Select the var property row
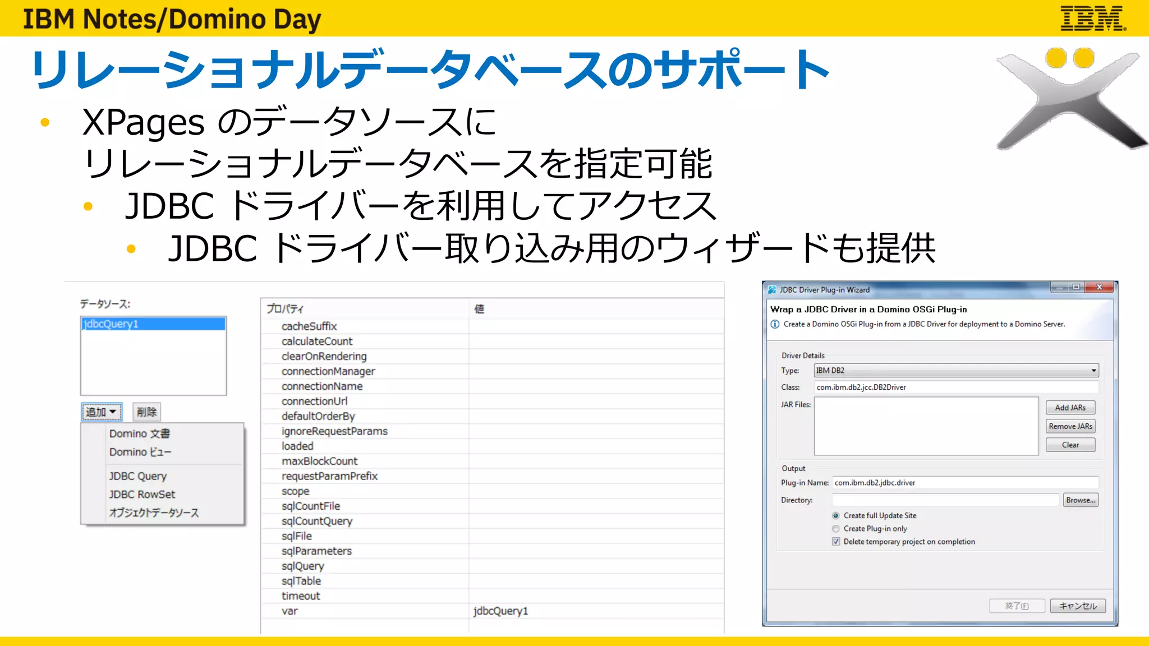 (493, 611)
